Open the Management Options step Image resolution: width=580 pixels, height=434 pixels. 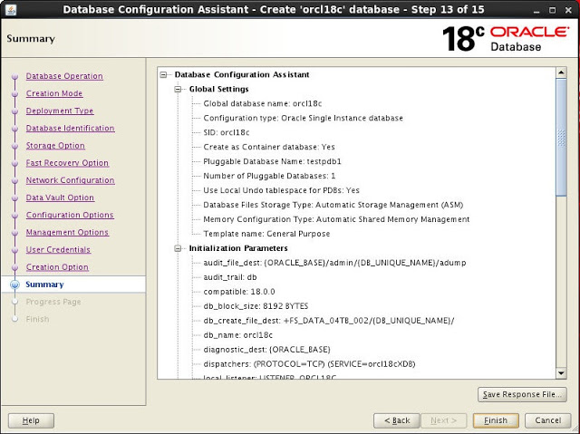coord(67,233)
